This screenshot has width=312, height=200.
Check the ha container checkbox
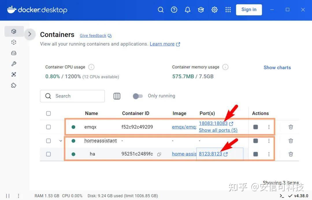(48, 154)
